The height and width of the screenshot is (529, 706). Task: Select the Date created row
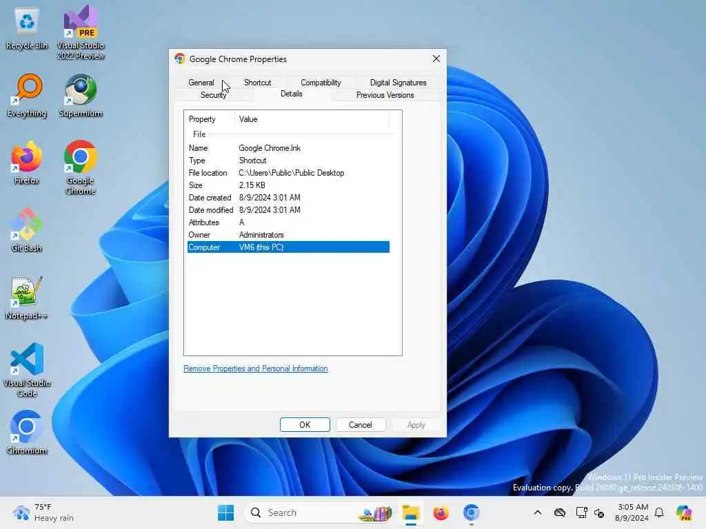point(288,198)
